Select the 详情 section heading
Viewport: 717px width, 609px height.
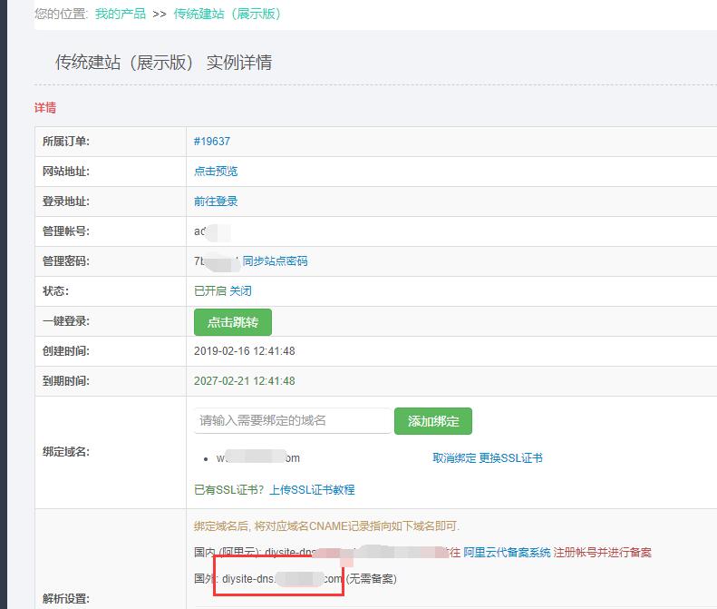(x=45, y=108)
